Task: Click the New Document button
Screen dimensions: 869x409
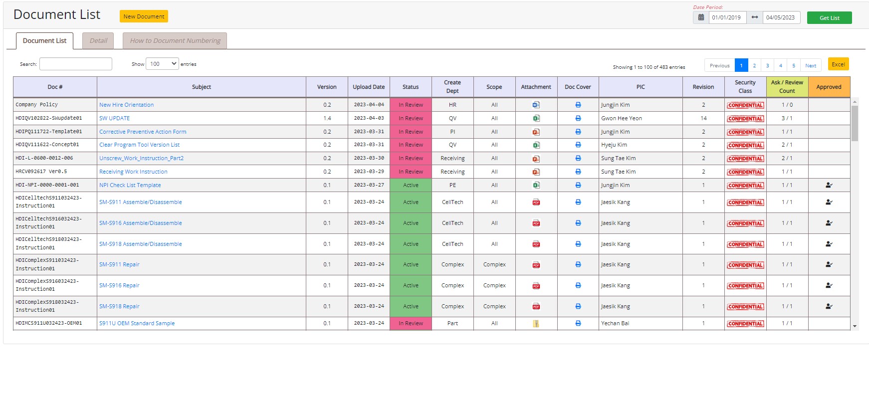Action: pyautogui.click(x=144, y=16)
